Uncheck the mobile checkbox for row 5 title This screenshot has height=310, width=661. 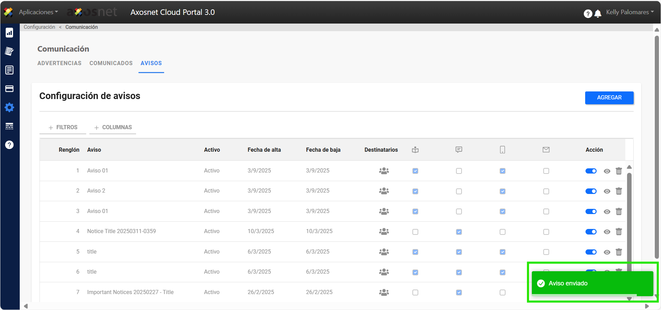(502, 252)
